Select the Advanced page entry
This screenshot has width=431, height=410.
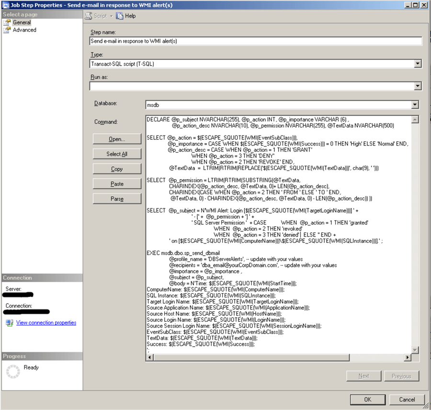(24, 30)
